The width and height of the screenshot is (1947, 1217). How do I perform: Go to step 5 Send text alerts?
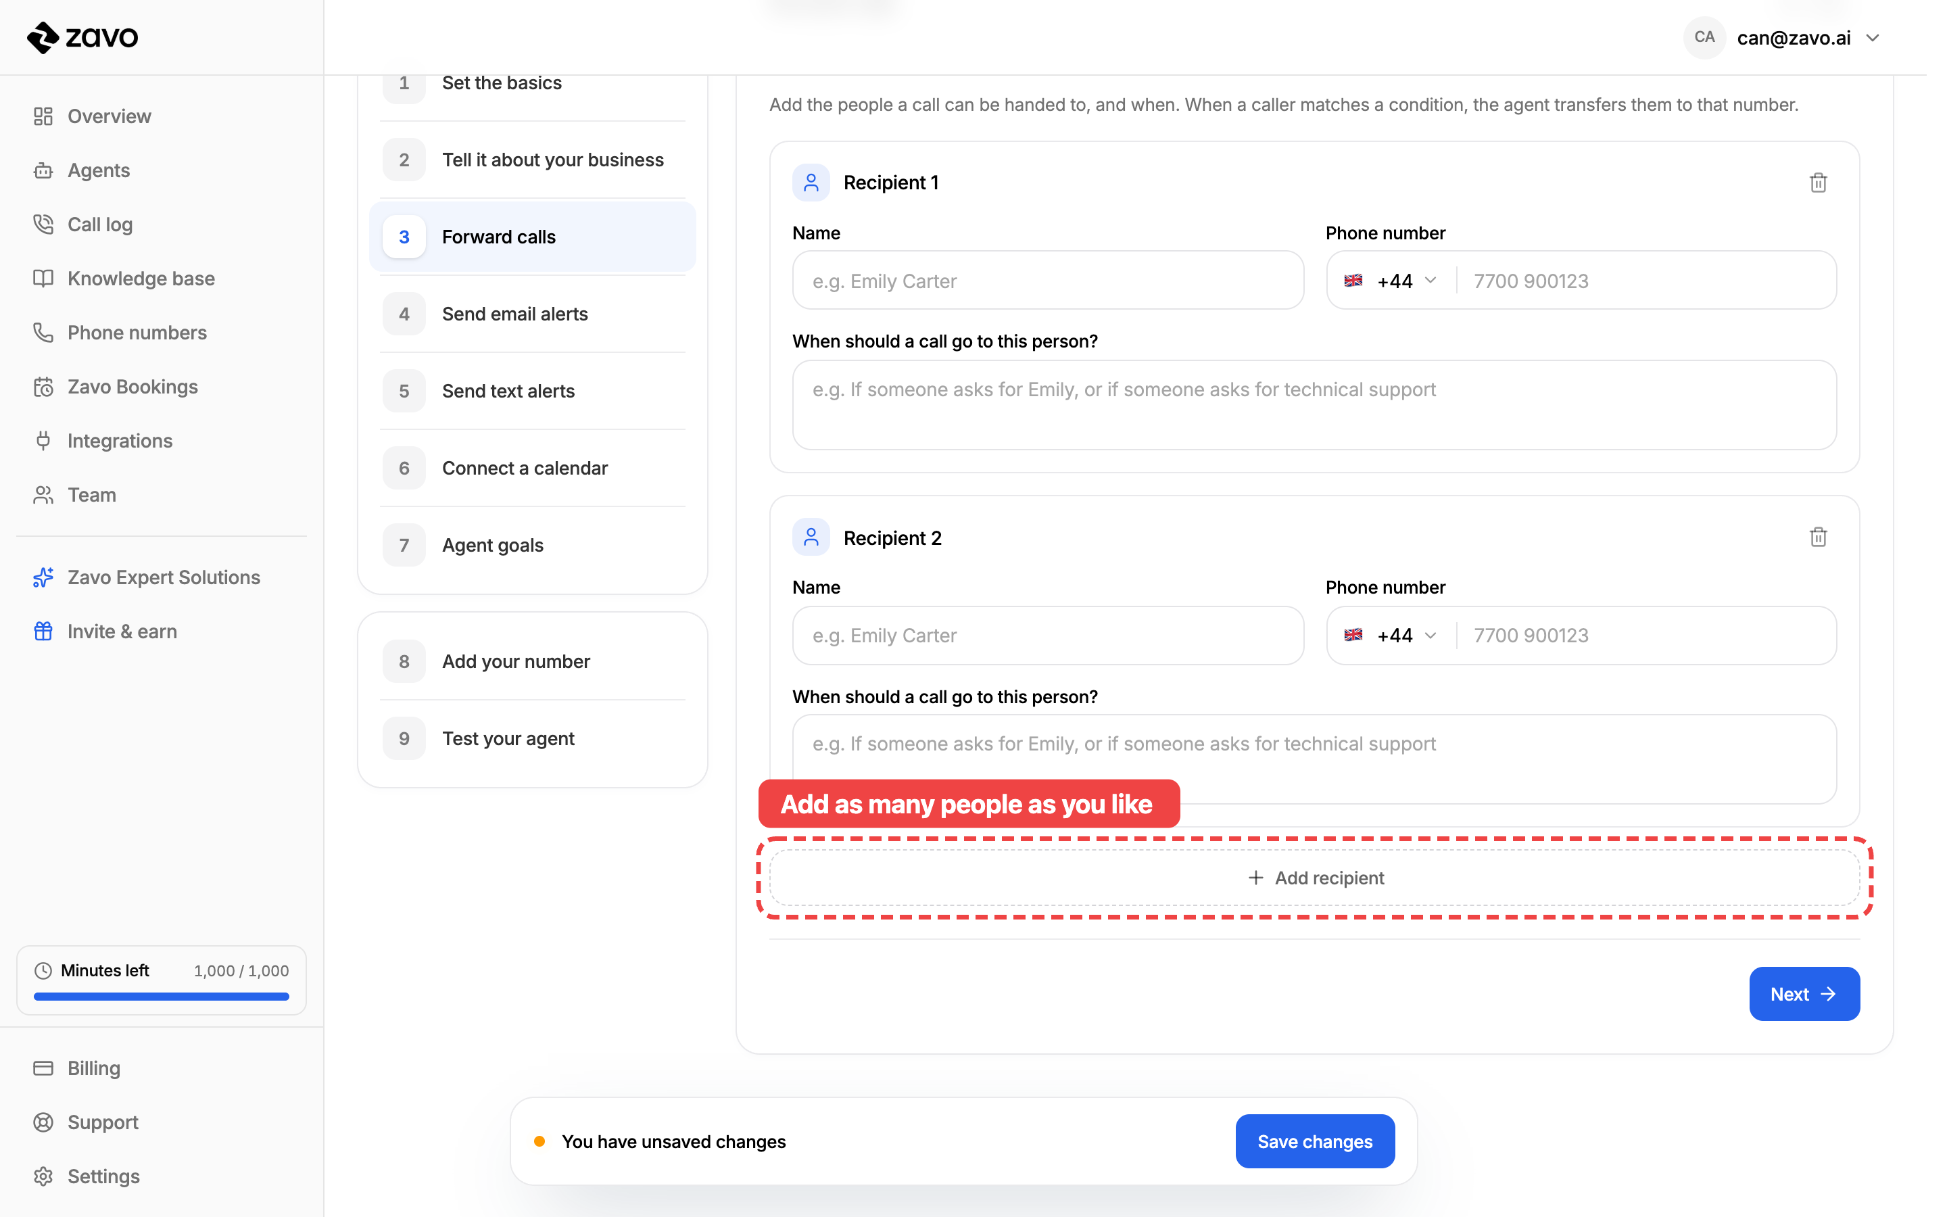(x=533, y=390)
